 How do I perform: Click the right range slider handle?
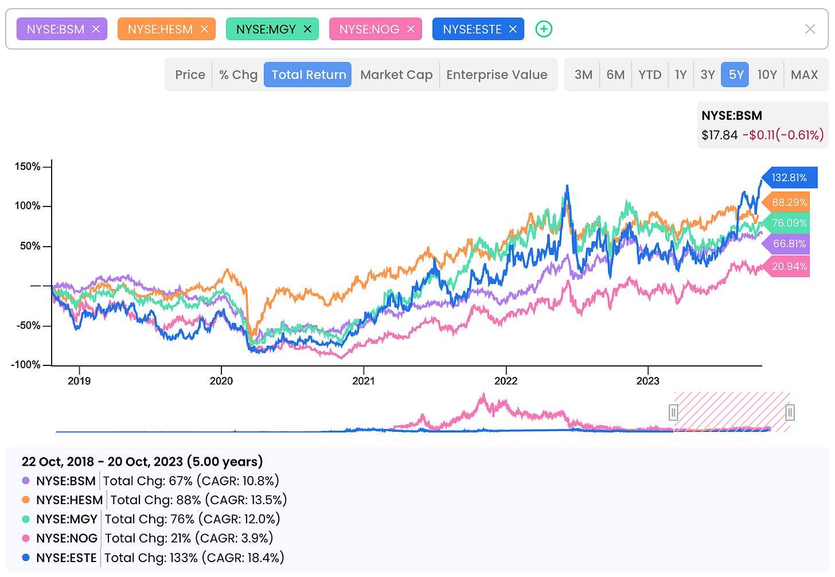tap(790, 412)
